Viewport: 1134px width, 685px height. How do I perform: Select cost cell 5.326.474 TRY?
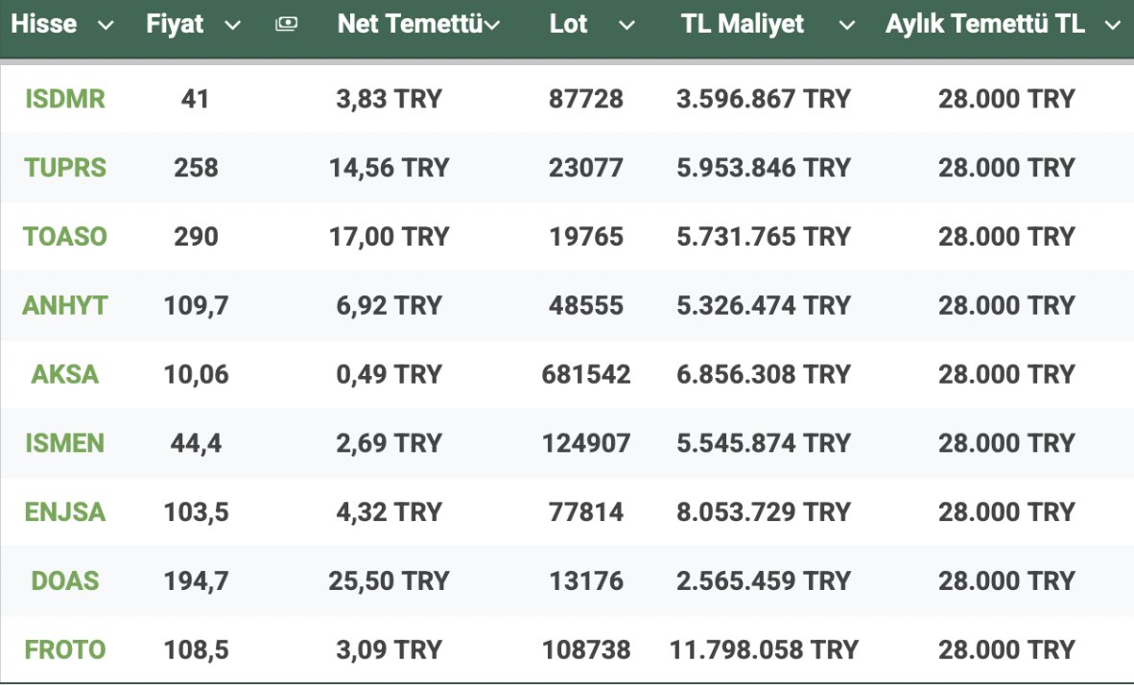764,305
